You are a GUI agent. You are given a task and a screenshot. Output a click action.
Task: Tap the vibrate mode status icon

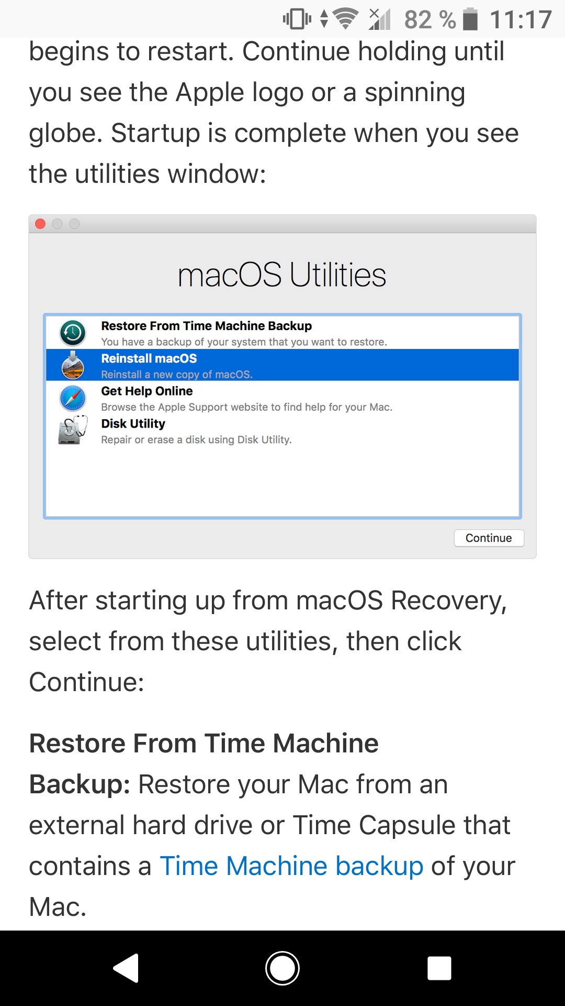point(297,19)
